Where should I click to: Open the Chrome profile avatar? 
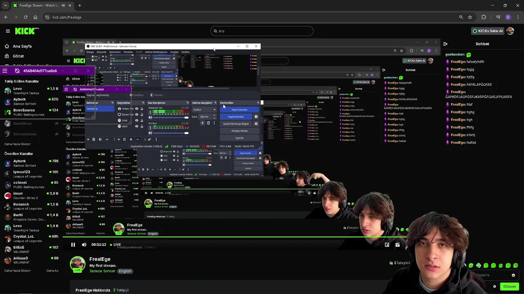tap(508, 17)
